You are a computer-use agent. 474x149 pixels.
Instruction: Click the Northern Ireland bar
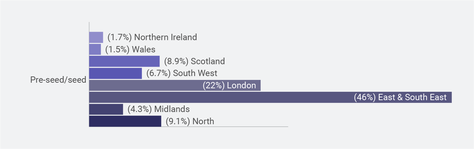coord(96,37)
